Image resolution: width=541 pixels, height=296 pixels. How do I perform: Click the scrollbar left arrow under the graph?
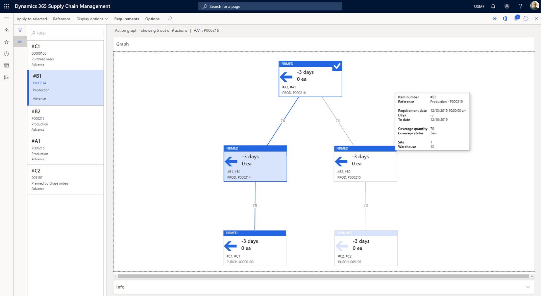(x=116, y=276)
